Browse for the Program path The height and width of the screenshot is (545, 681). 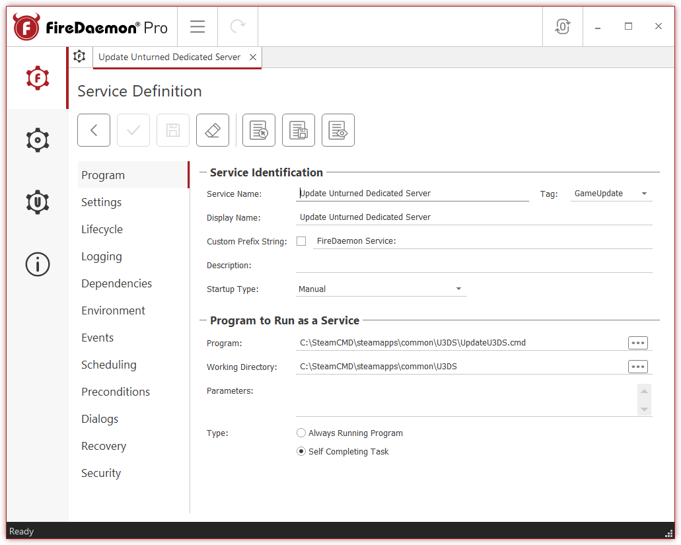[x=637, y=343]
